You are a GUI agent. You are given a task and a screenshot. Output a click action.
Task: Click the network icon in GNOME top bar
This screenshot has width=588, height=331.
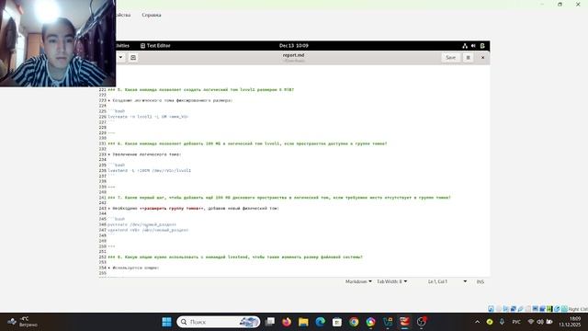(x=465, y=46)
